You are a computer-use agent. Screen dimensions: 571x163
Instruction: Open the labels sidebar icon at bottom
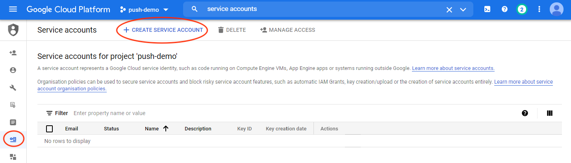point(13,157)
